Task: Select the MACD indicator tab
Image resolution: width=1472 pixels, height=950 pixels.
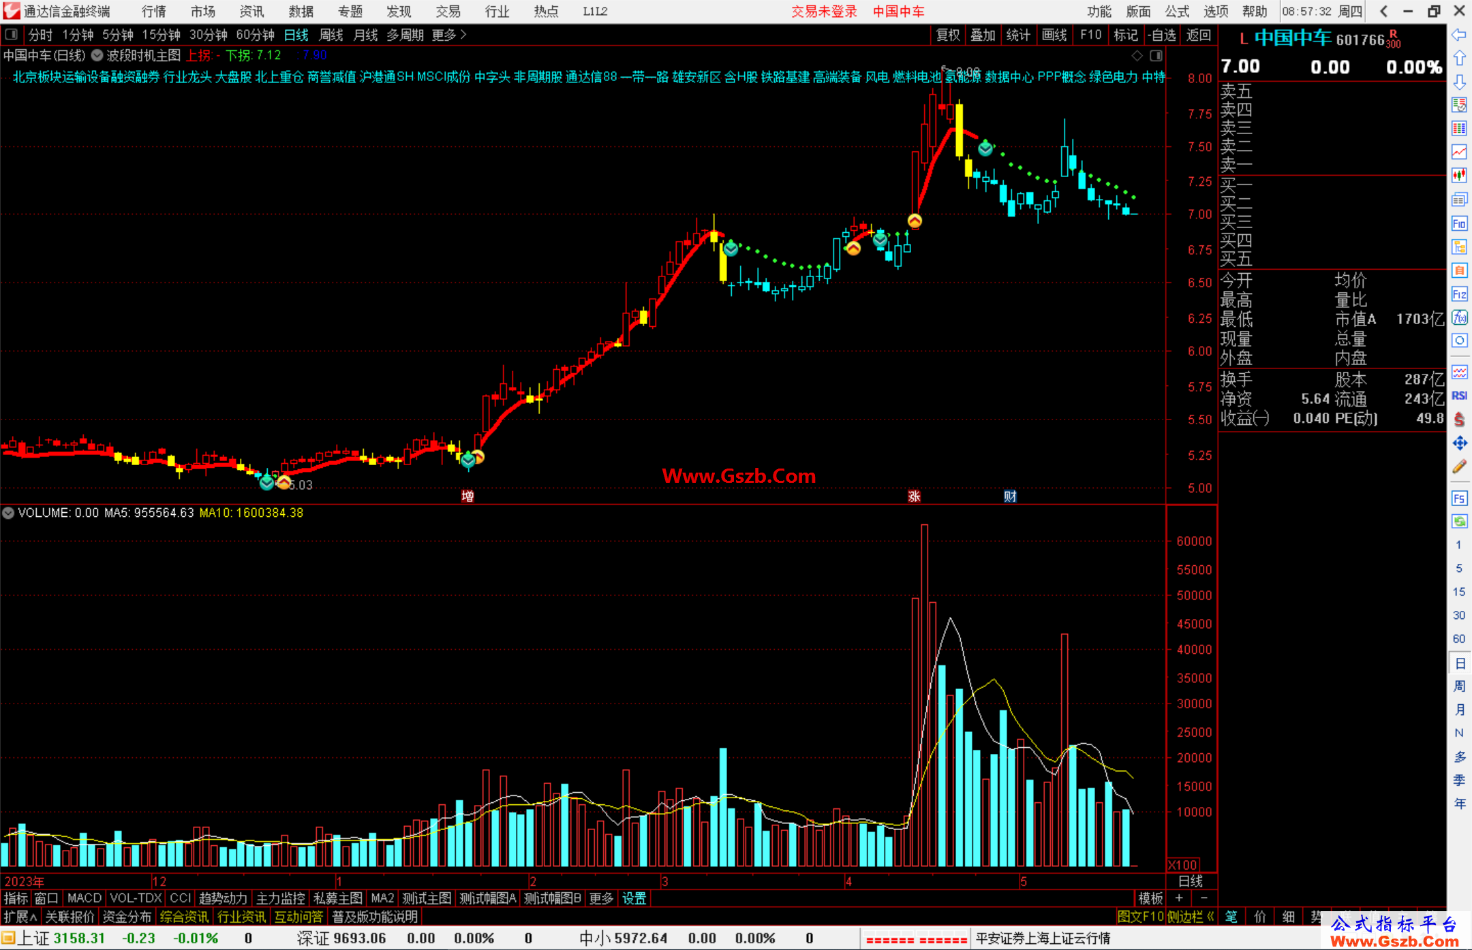Action: coord(84,898)
